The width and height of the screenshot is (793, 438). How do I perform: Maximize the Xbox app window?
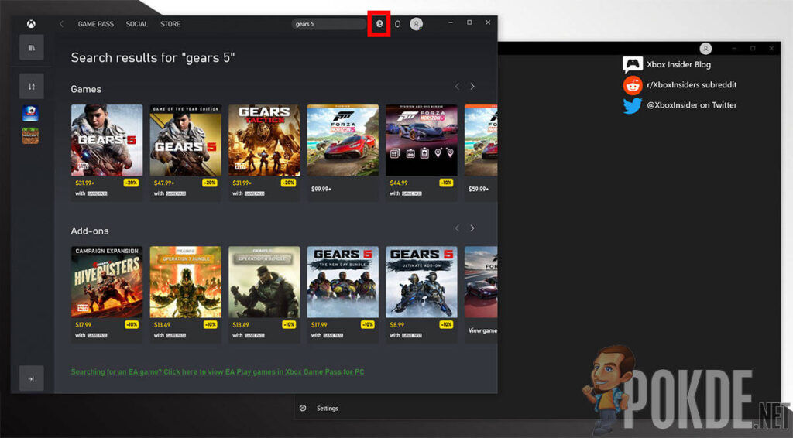pyautogui.click(x=469, y=22)
